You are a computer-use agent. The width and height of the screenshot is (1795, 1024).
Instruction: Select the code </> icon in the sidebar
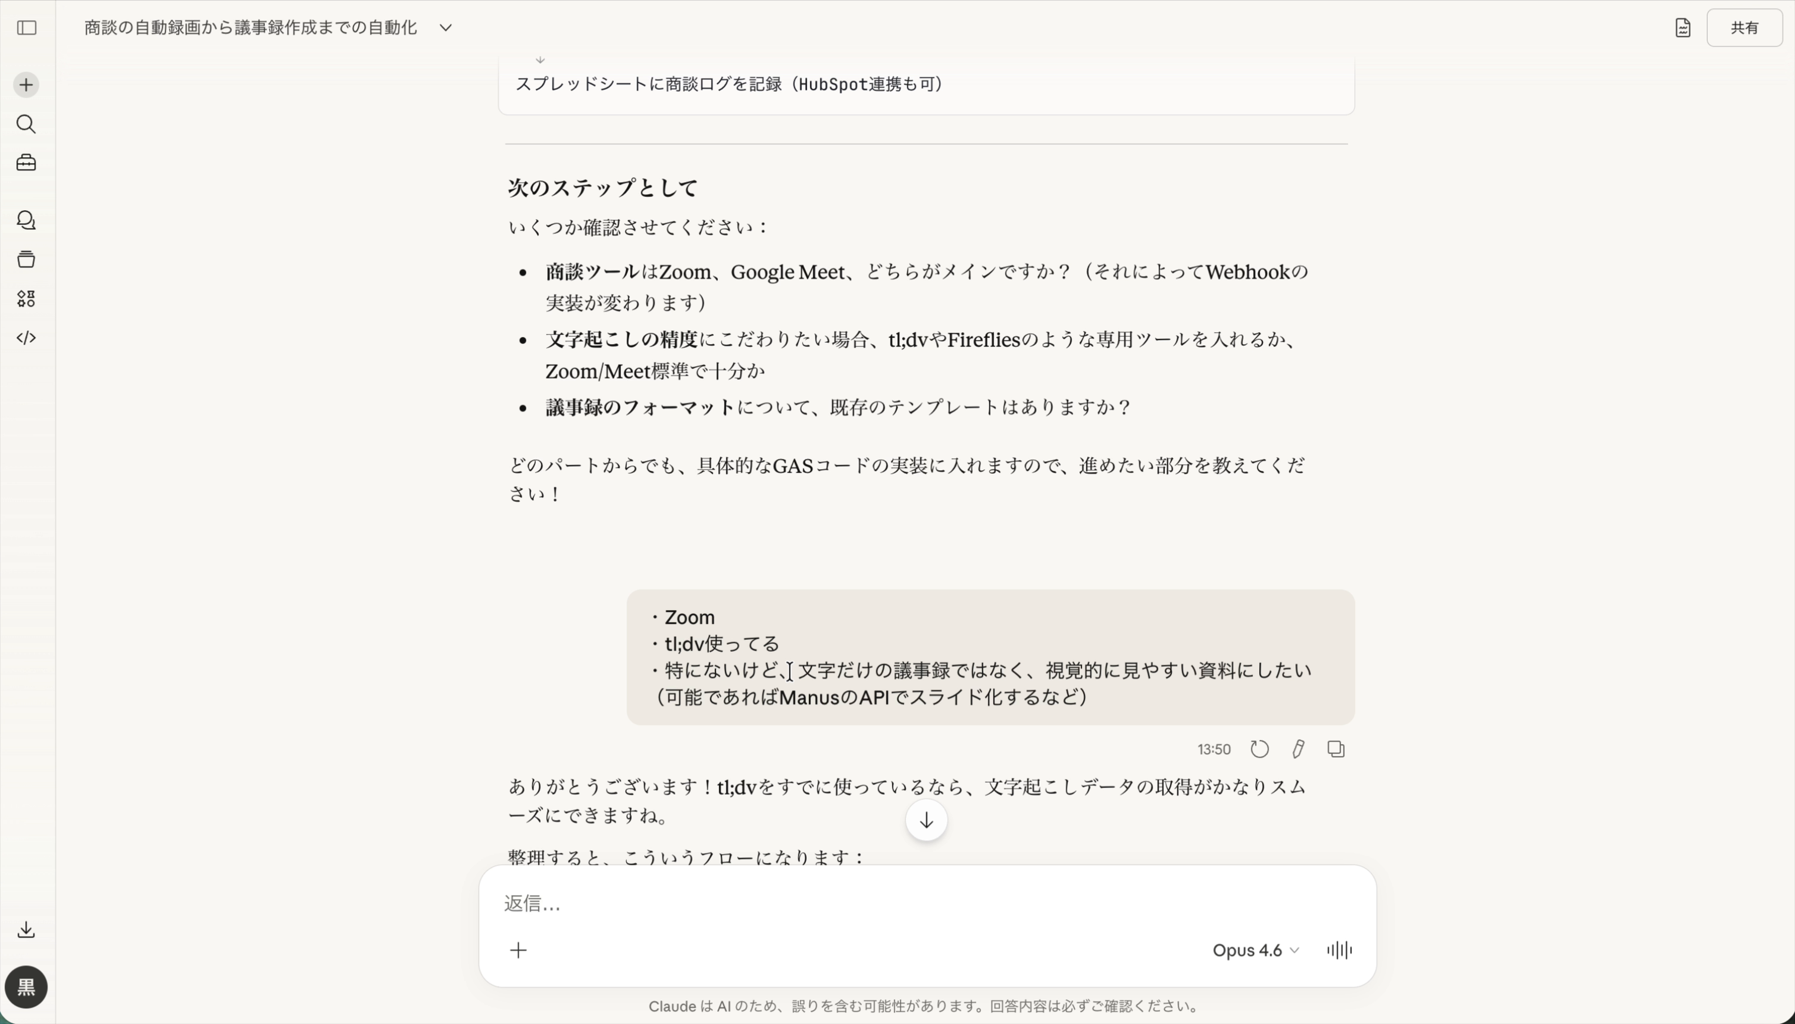27,338
